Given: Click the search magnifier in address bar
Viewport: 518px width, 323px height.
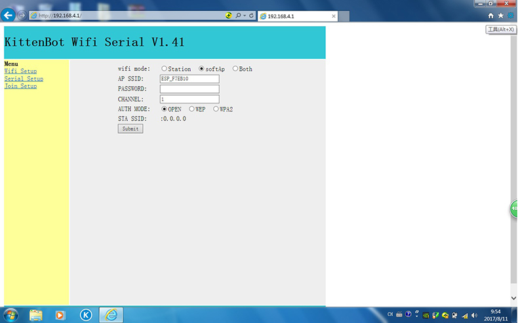Looking at the screenshot, I should coord(238,16).
